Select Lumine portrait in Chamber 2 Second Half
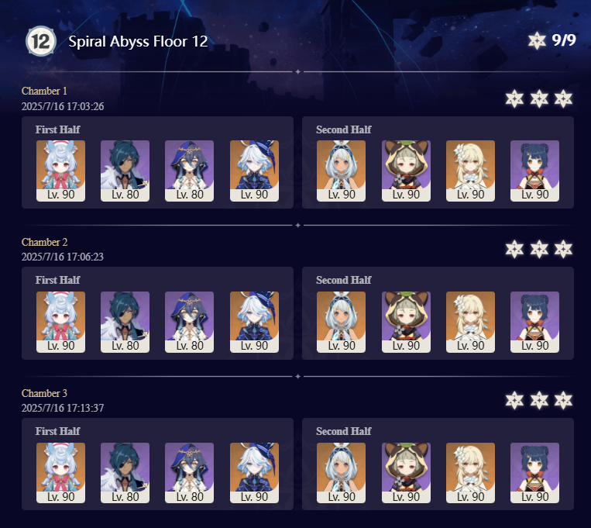591x528 pixels. 470,322
